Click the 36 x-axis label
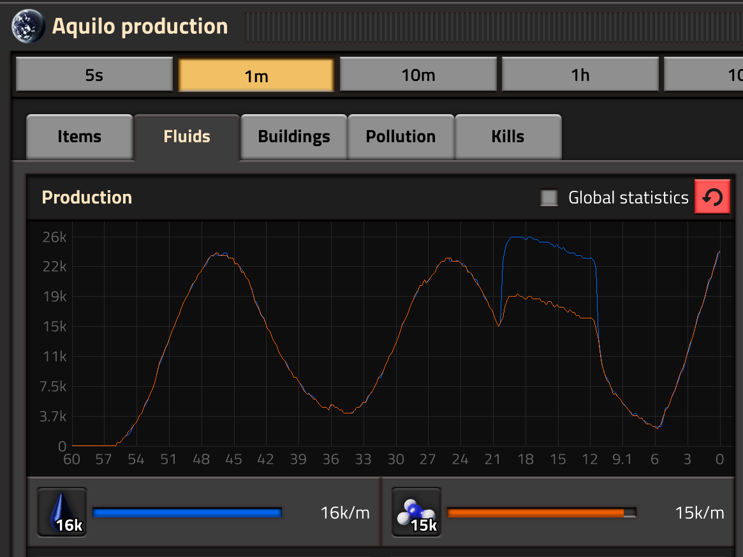 pyautogui.click(x=331, y=459)
